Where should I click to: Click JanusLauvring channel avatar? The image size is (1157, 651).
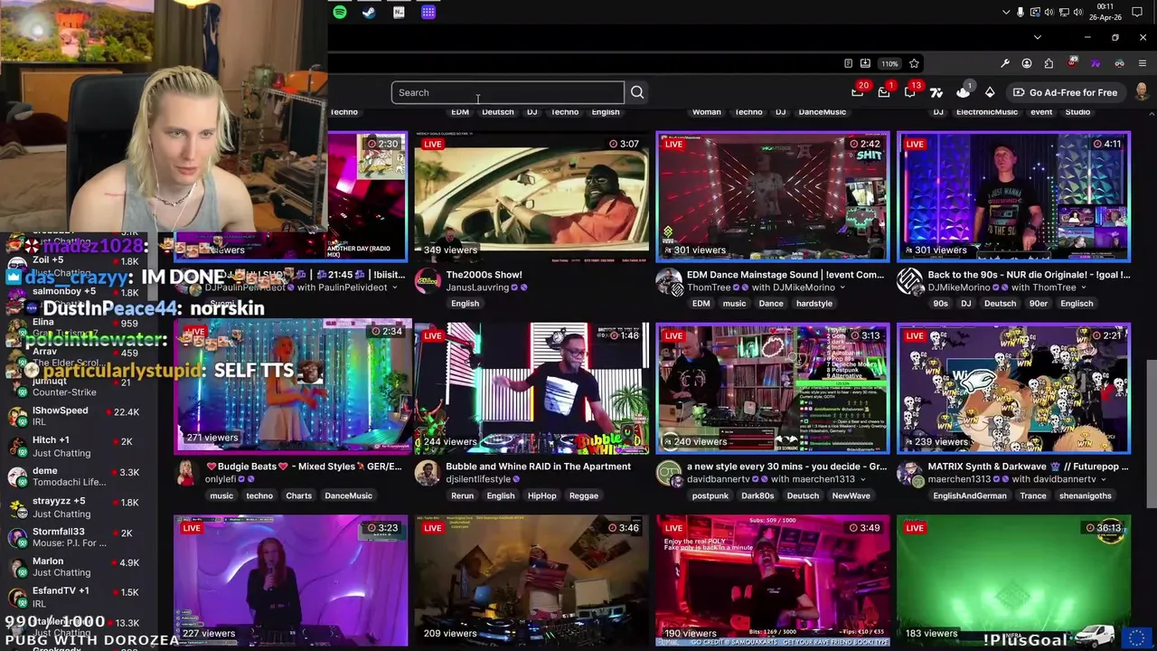click(x=428, y=280)
